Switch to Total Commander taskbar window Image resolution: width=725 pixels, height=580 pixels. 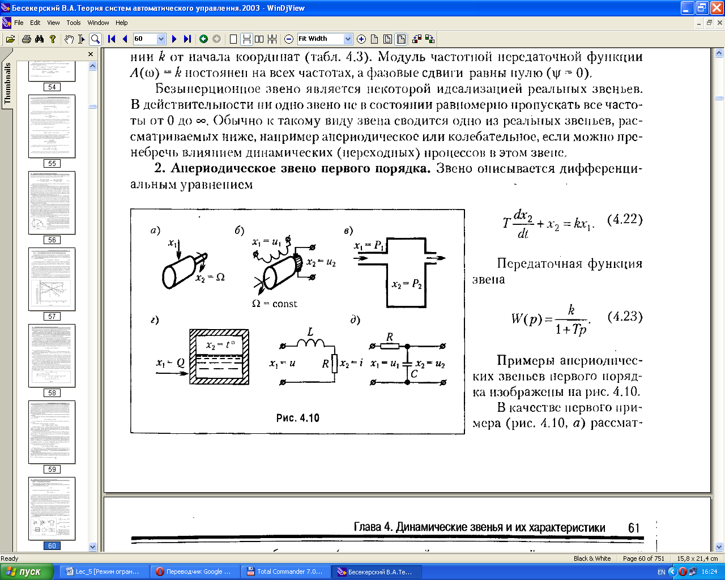[286, 572]
